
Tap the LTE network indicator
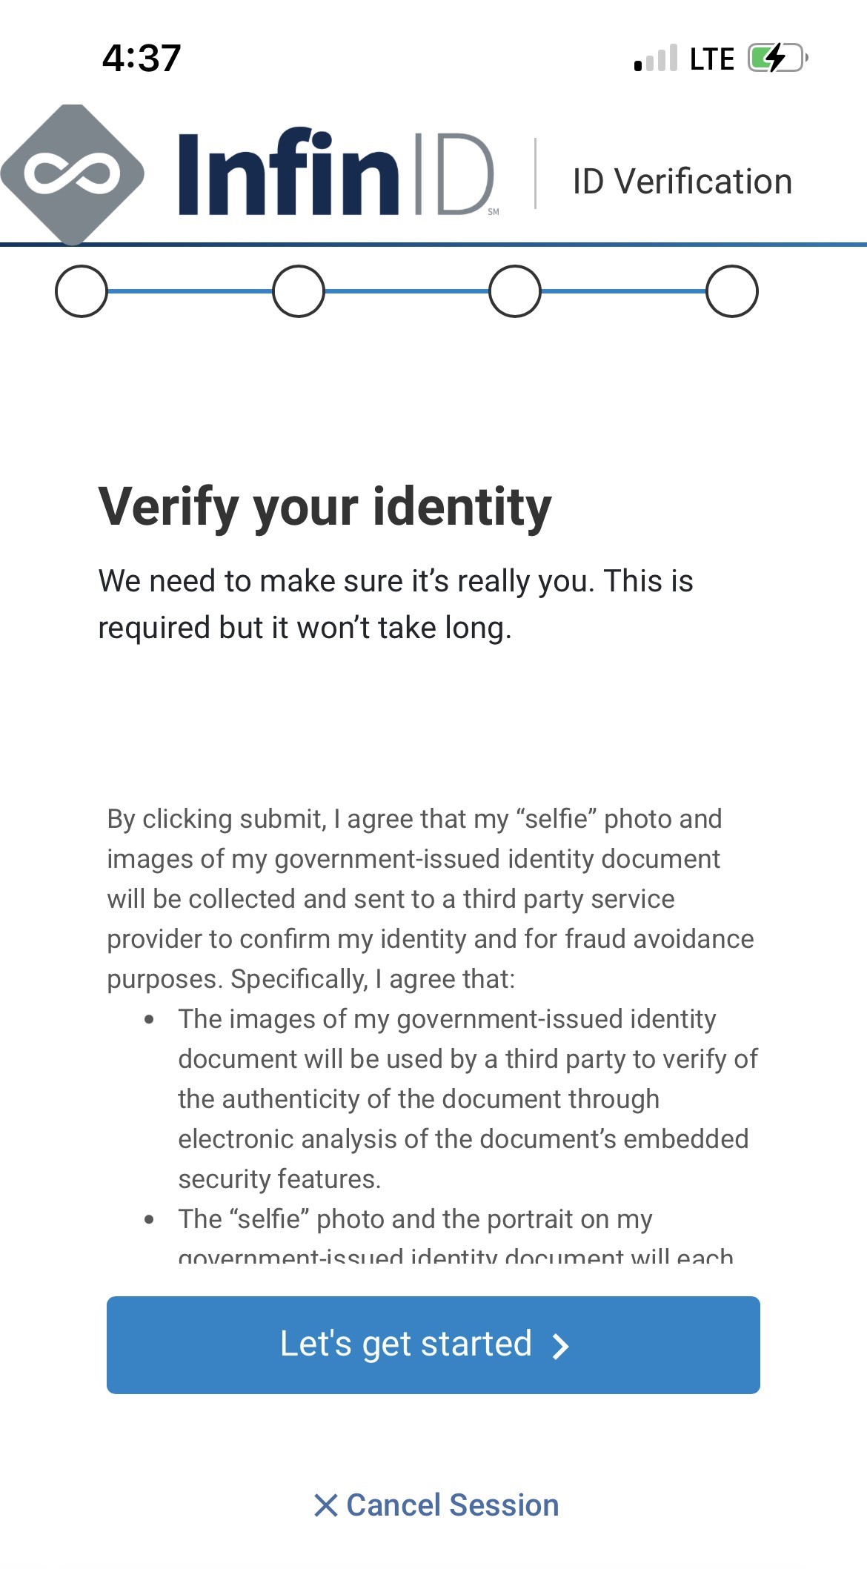click(x=711, y=59)
